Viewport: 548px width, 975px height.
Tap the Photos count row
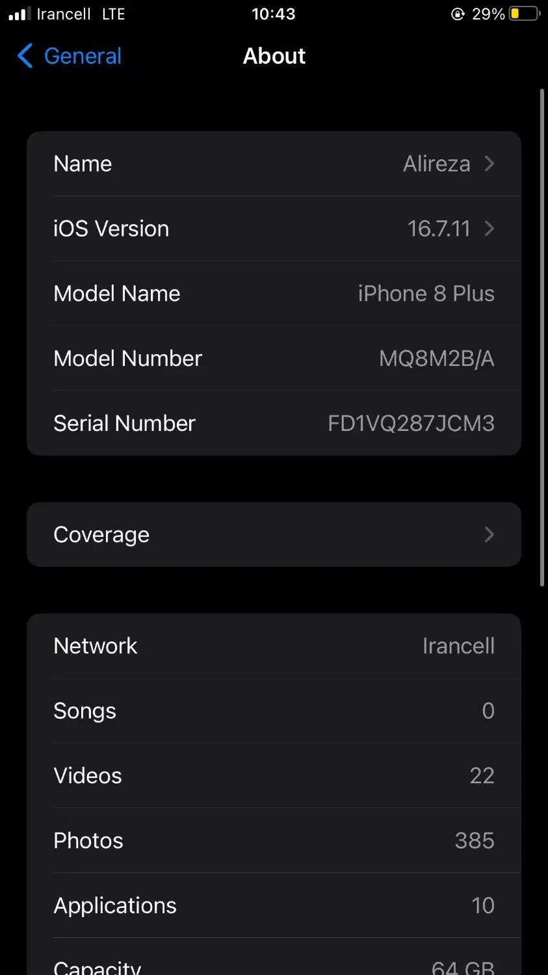(274, 840)
